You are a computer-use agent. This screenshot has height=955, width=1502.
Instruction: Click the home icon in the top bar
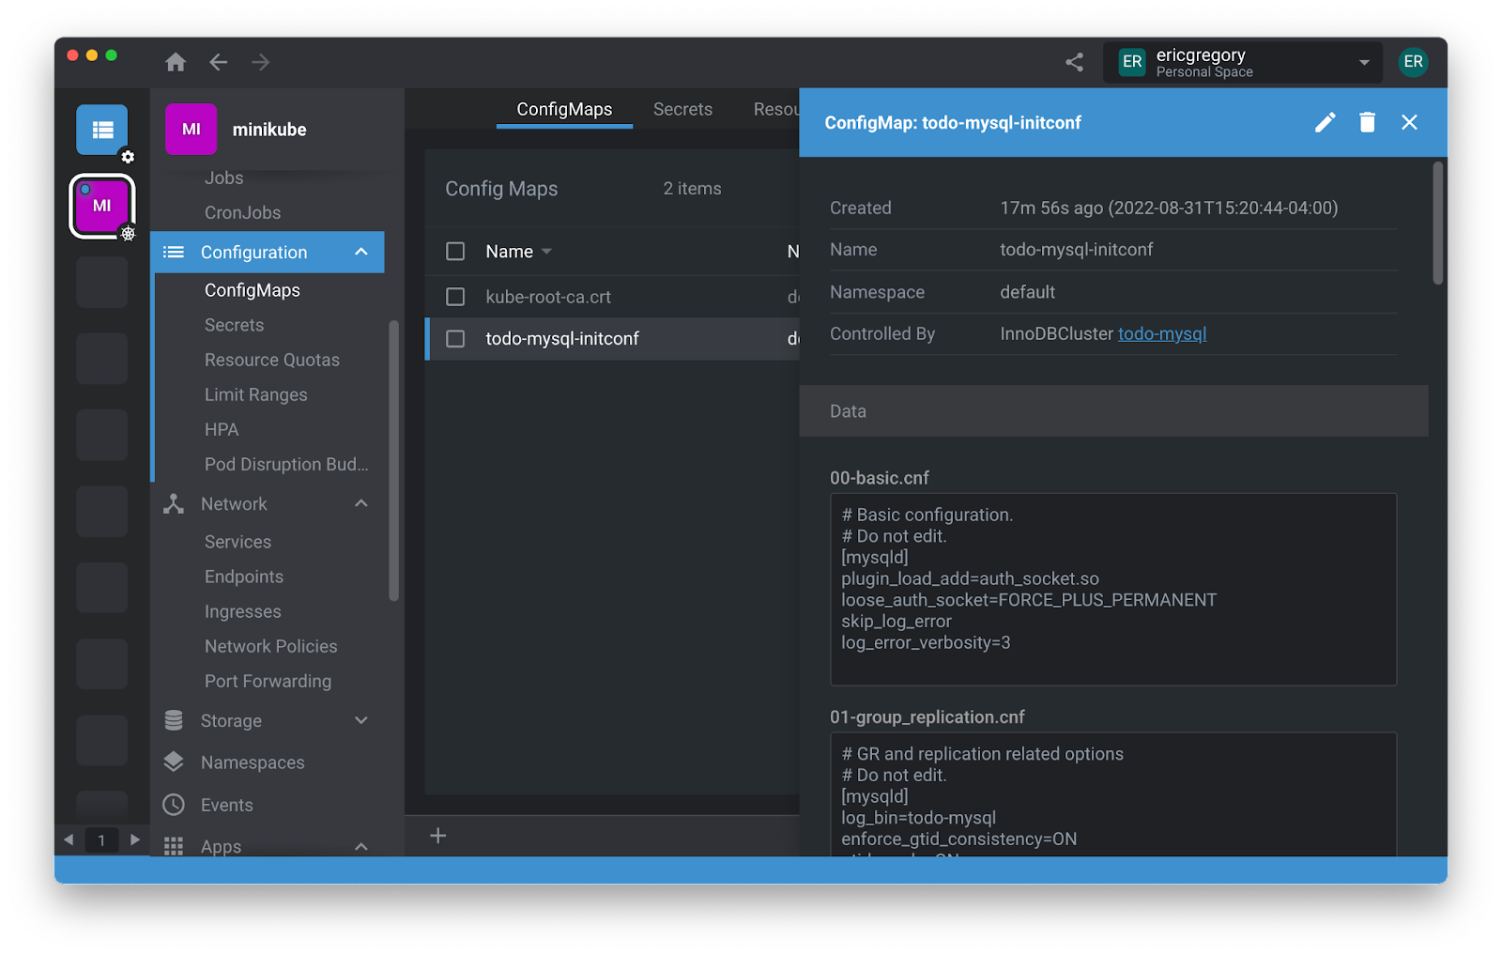tap(176, 62)
